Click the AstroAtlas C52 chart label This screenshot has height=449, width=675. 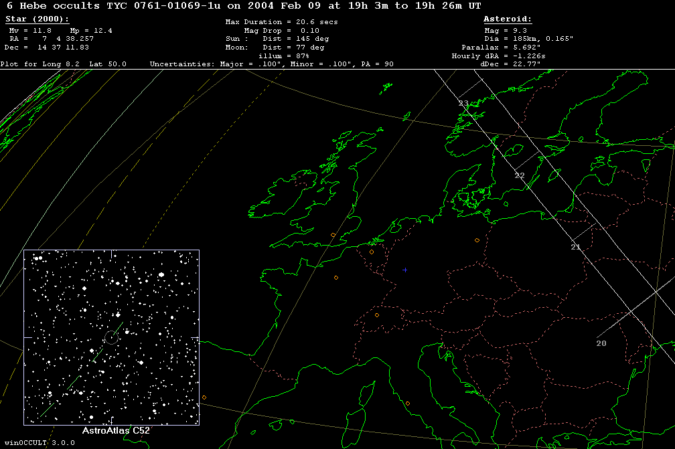(x=111, y=431)
